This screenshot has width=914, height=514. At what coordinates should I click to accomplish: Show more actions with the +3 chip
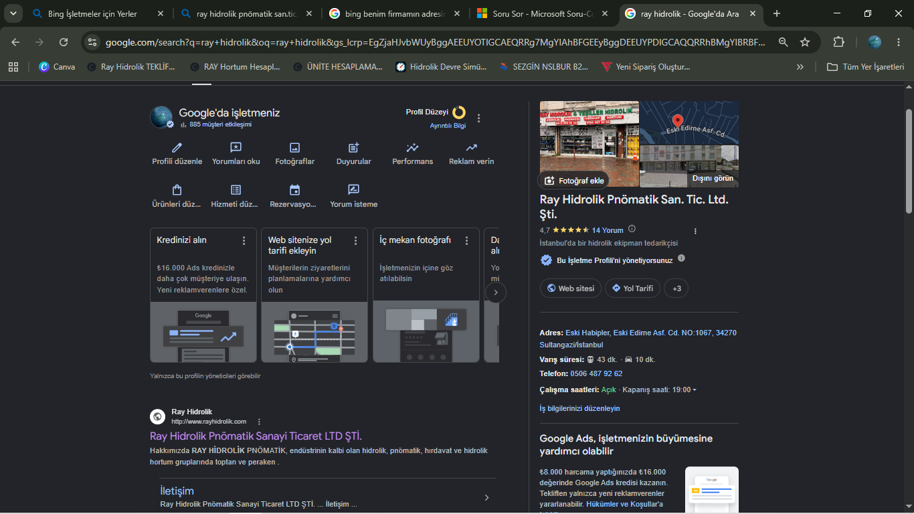(676, 288)
